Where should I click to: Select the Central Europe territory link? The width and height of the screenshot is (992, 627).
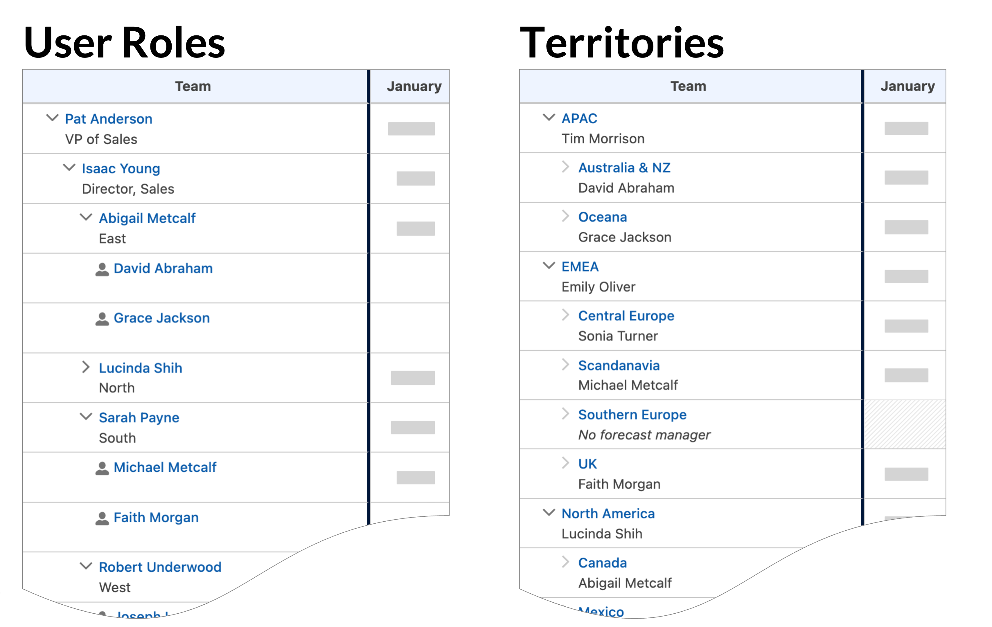[x=626, y=315]
